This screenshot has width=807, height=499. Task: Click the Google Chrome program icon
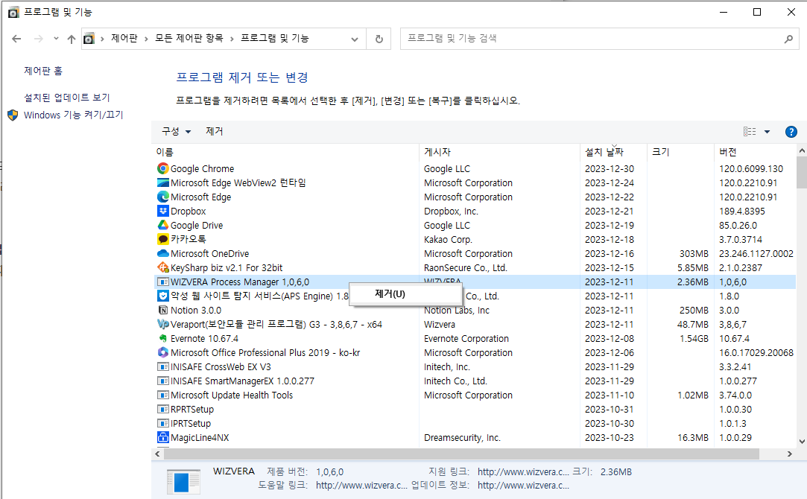point(162,169)
